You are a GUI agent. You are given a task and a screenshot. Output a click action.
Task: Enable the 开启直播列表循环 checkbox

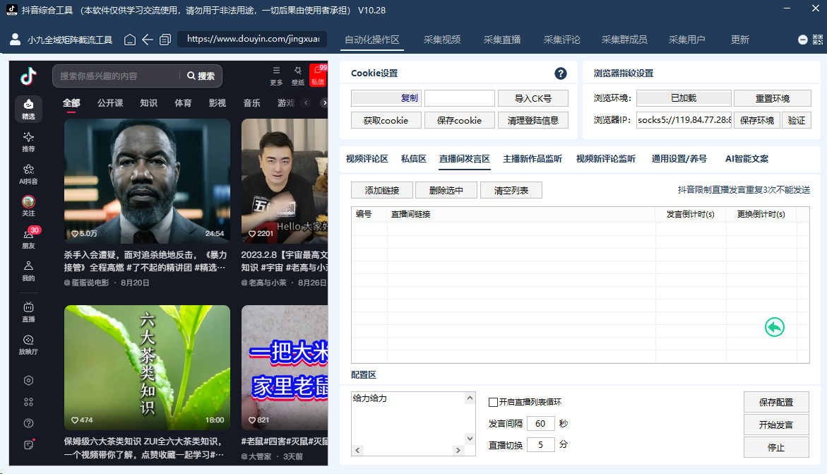coord(494,402)
